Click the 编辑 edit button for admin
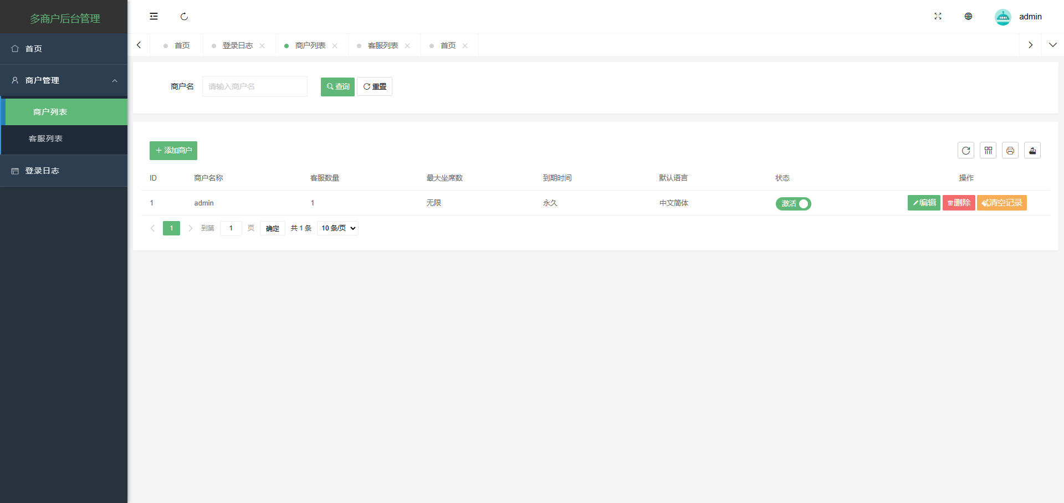This screenshot has width=1064, height=503. 923,203
